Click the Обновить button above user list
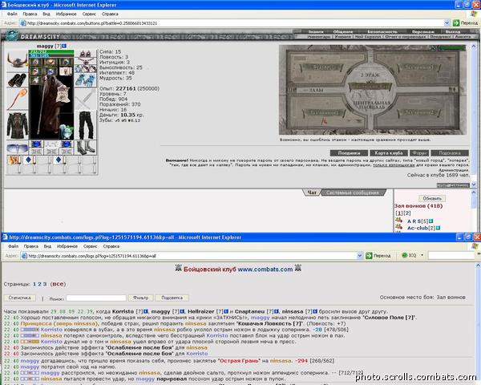This screenshot has width=481, height=385. (432, 198)
